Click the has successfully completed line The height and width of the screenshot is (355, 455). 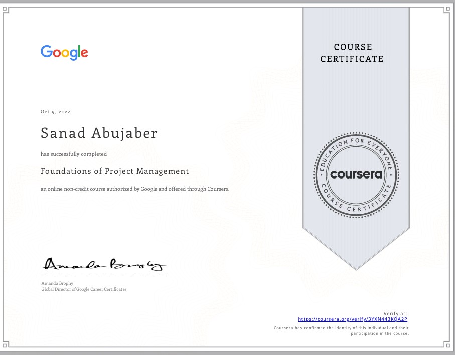(x=74, y=154)
